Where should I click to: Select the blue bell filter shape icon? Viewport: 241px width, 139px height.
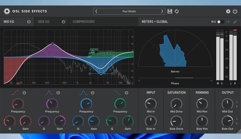[x=83, y=92]
